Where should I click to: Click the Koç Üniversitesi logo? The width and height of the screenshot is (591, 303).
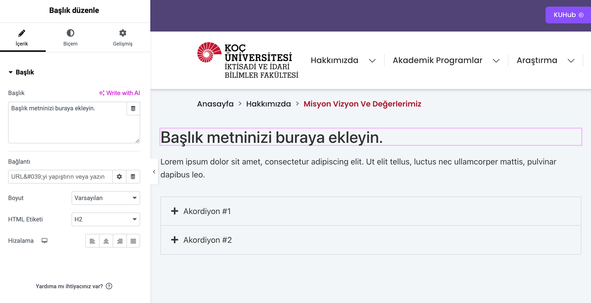point(248,60)
